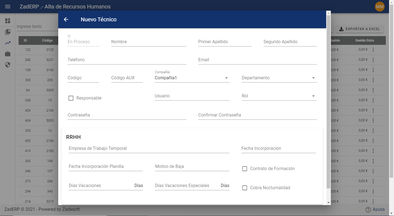This screenshot has height=216, width=394.
Task: Click the dialog scrollbar down arrow
Action: (328, 203)
